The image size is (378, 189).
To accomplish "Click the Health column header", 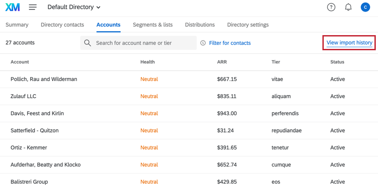I will pyautogui.click(x=148, y=62).
